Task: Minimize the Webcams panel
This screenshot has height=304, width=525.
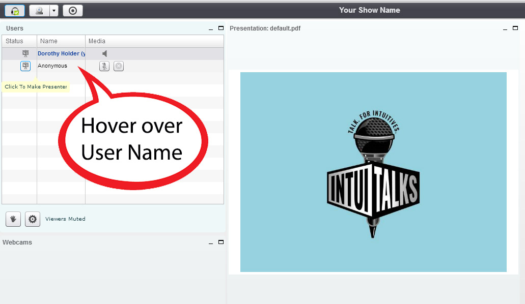Action: (211, 243)
